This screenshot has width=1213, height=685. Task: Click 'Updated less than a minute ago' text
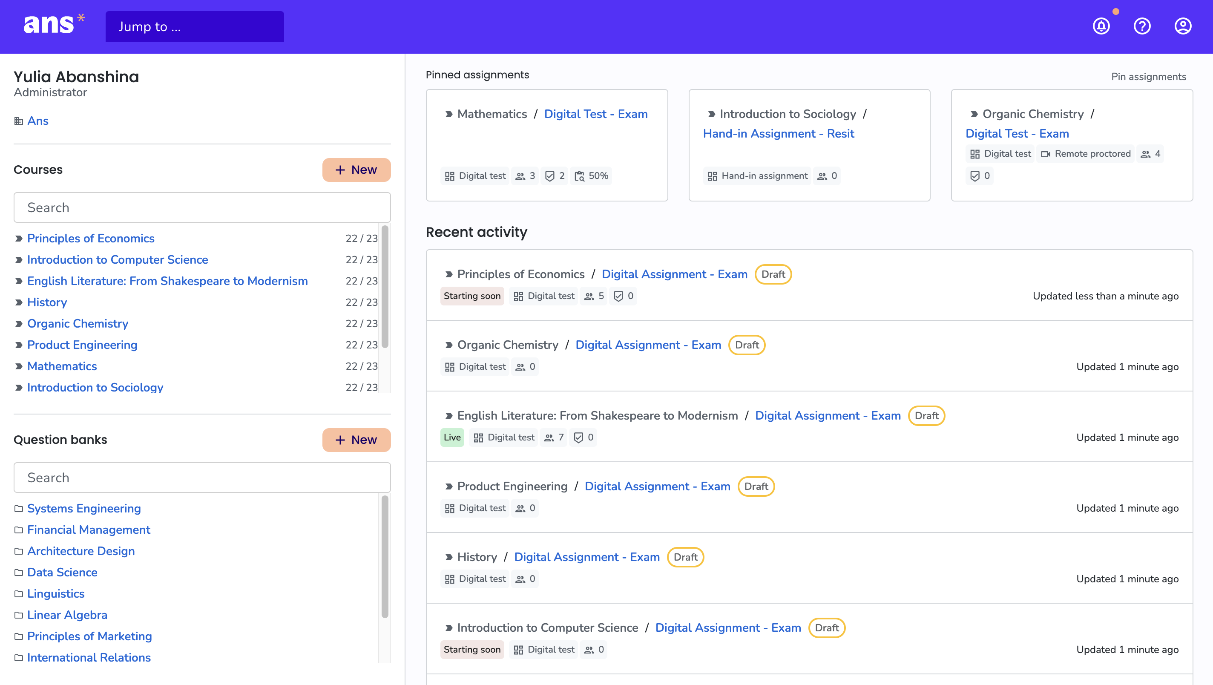(1106, 296)
